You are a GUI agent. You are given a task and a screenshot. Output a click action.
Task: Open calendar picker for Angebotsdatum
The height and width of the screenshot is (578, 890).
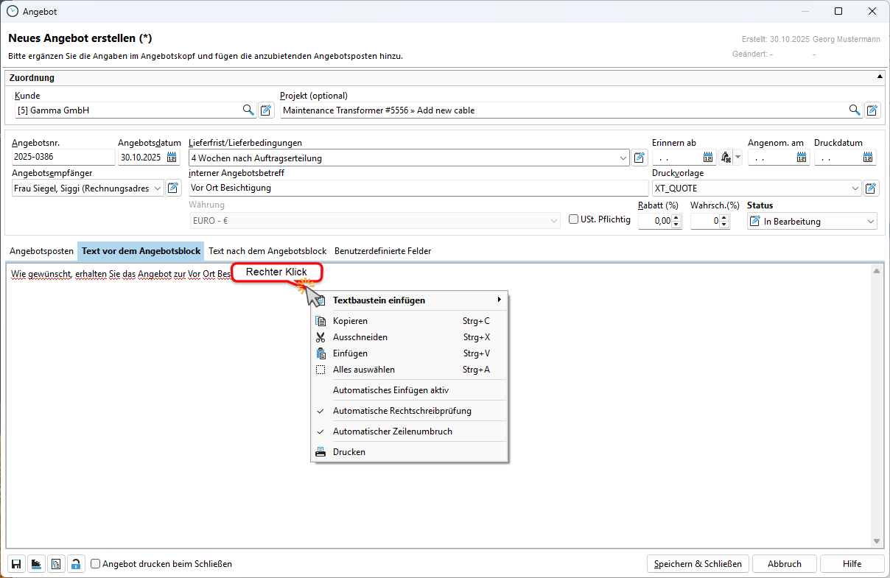tap(172, 157)
